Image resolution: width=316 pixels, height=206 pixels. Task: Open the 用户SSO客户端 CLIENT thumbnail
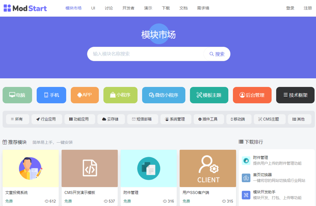point(208,168)
